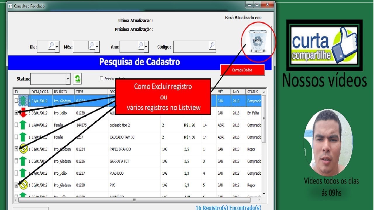
Task: Click the green arrow icon in cadeado tipo 2 row
Action: click(x=23, y=125)
